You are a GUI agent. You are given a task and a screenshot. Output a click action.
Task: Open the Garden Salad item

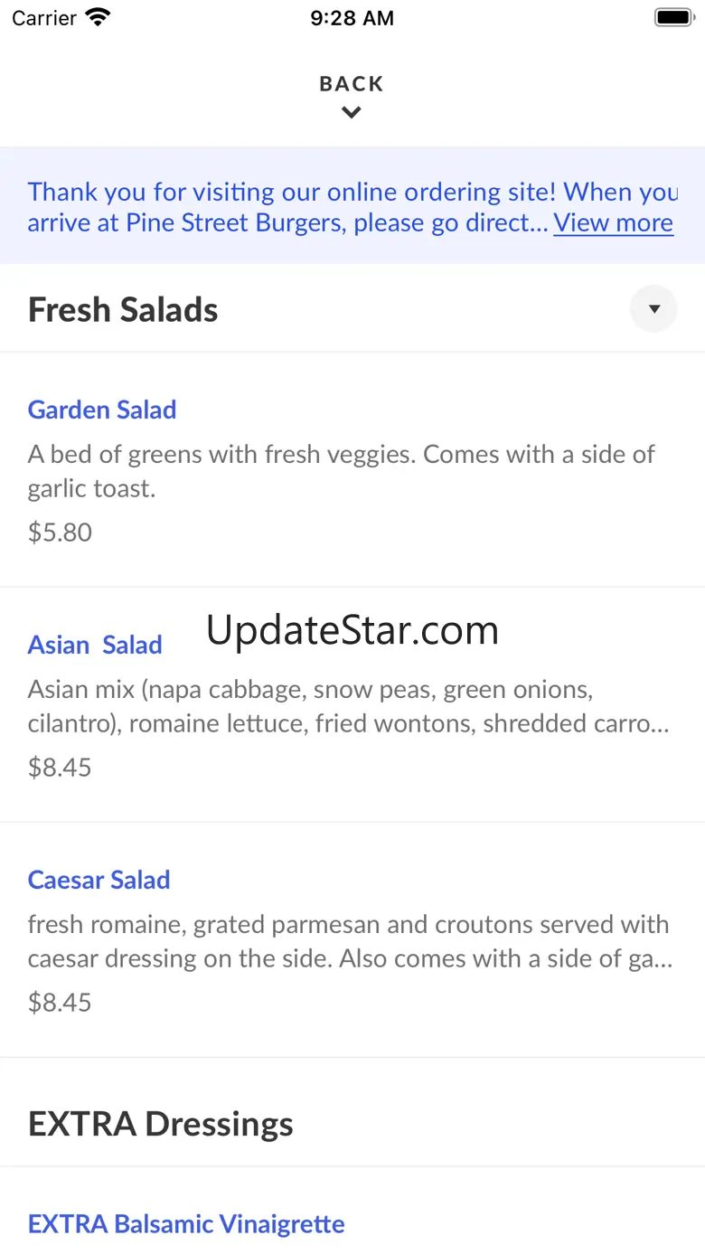pos(102,410)
